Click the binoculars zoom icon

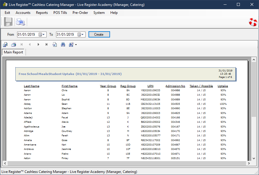click(71, 45)
